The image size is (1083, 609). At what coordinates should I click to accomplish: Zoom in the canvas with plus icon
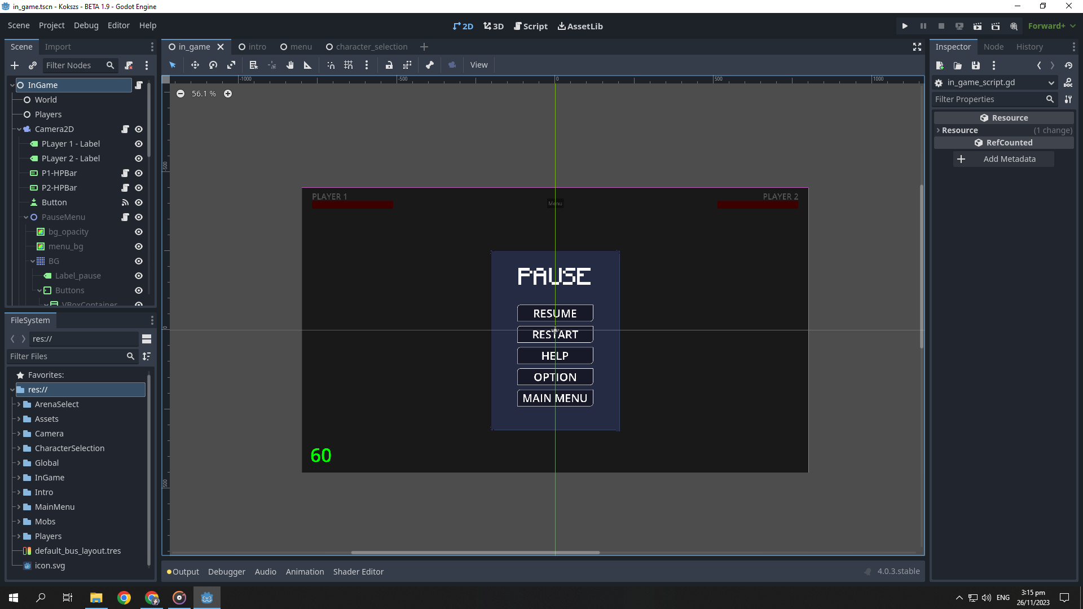pos(228,94)
